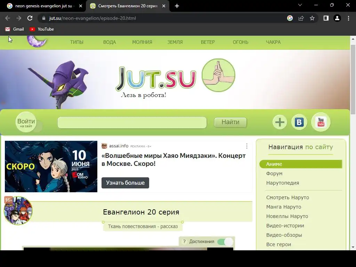Bookmark this page with the star
356x267 pixels.
click(x=312, y=18)
